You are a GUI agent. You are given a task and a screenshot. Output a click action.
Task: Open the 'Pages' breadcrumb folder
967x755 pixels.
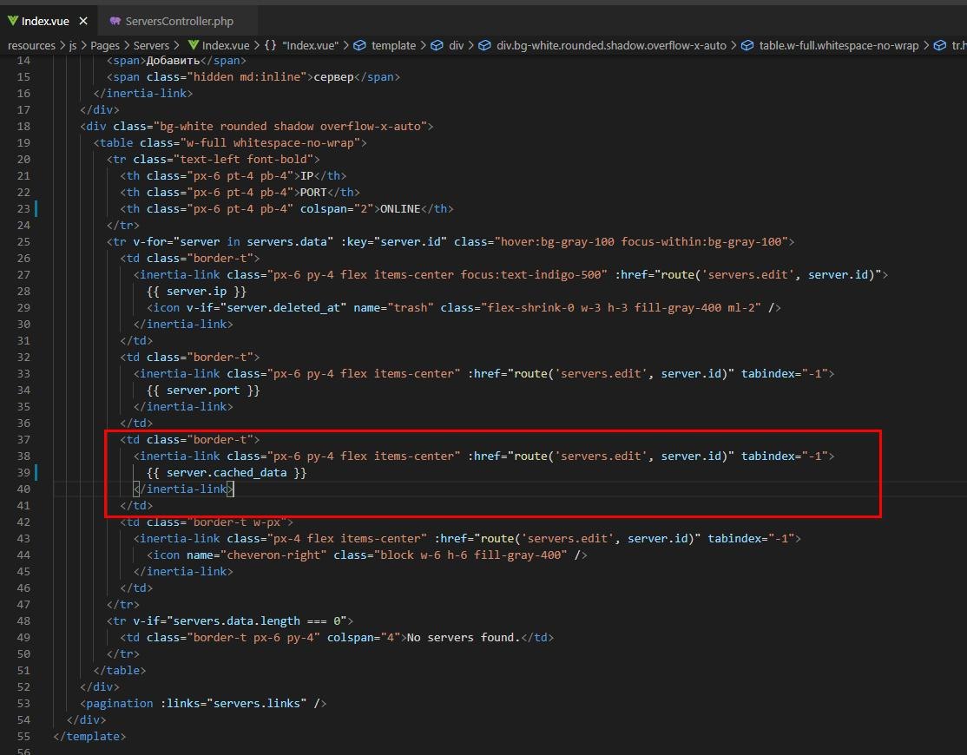[x=105, y=46]
